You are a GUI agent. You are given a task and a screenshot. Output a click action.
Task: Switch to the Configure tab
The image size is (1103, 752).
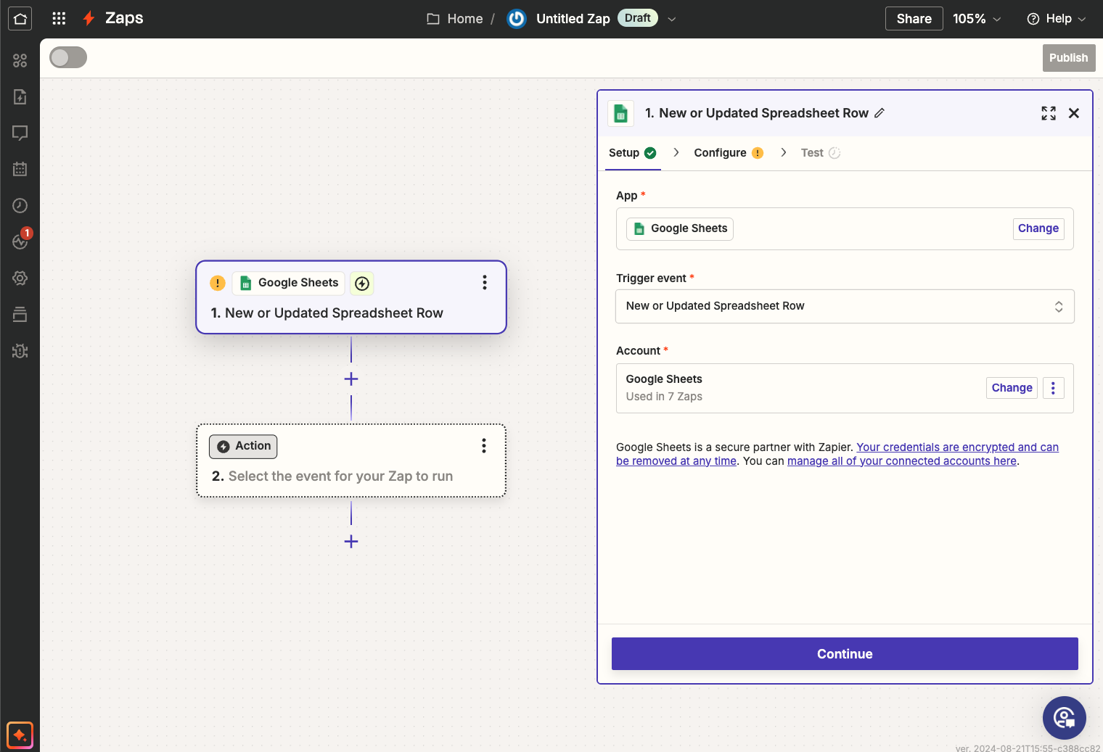[x=720, y=152]
